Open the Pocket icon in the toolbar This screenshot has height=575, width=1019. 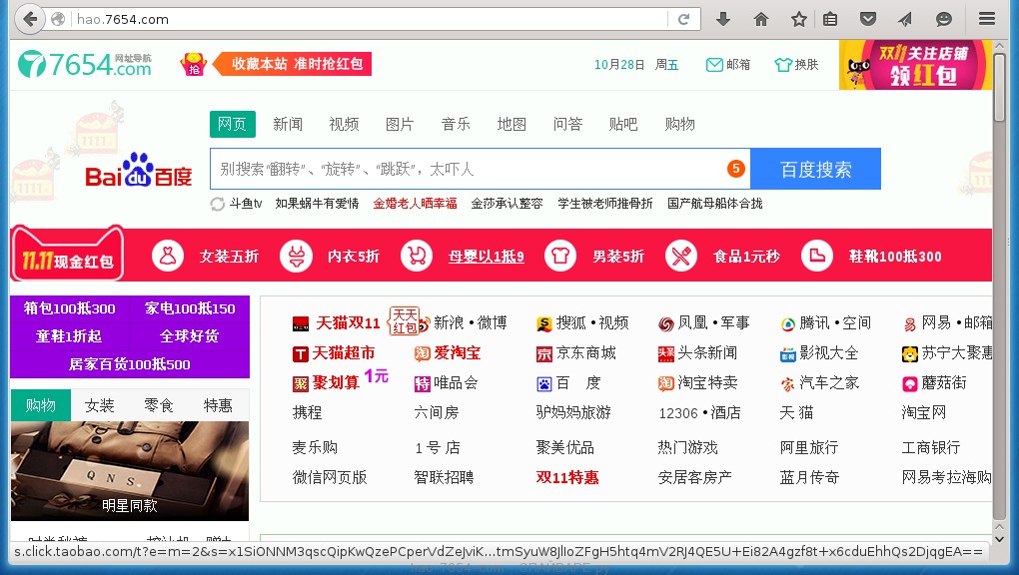[x=868, y=19]
